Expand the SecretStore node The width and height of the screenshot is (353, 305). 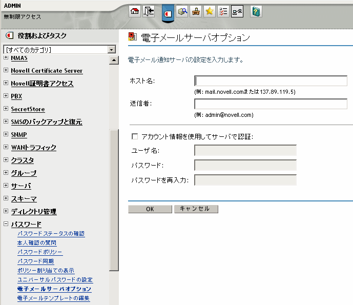[6, 109]
